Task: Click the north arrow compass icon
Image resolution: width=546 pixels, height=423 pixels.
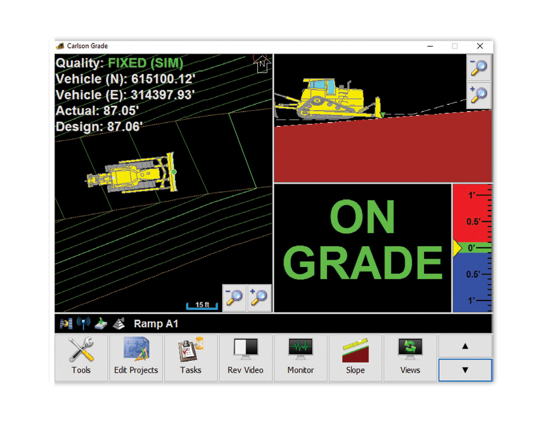Action: (x=262, y=64)
